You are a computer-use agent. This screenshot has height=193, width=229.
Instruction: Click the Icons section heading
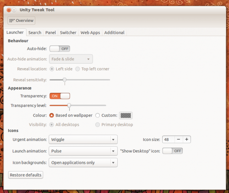(13, 131)
